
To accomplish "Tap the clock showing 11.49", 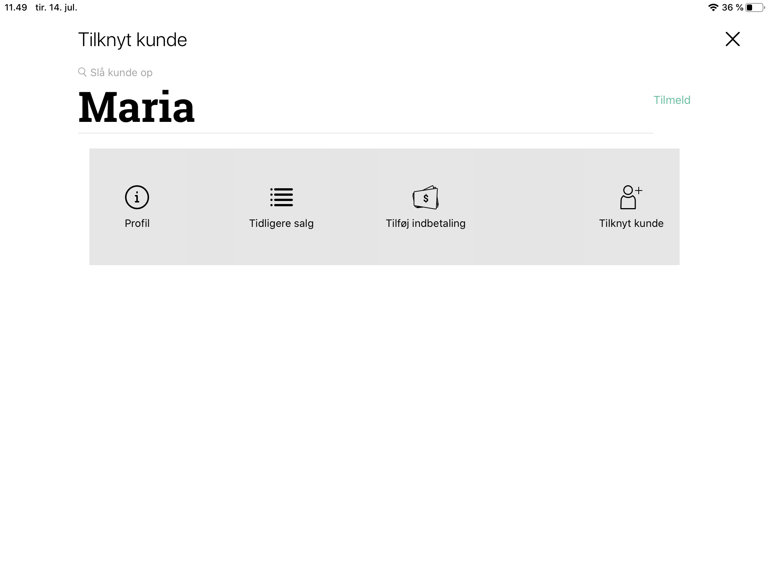I will coord(16,7).
